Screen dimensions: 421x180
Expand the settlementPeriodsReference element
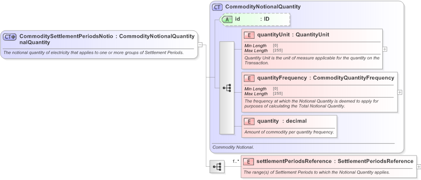419,167
